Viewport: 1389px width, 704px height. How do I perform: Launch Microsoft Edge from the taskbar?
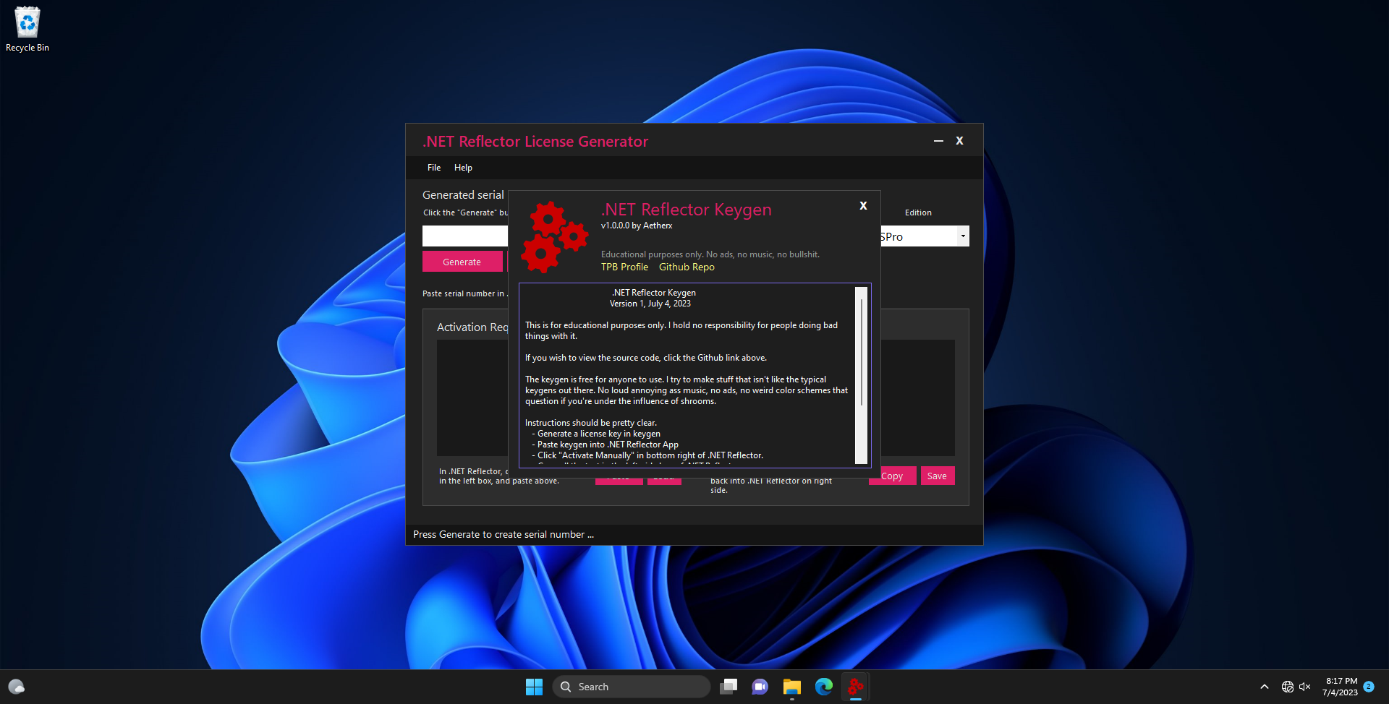(823, 687)
